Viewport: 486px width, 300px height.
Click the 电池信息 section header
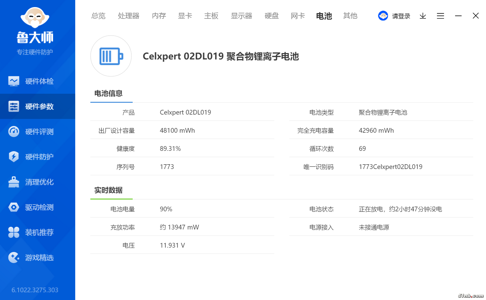click(x=108, y=93)
